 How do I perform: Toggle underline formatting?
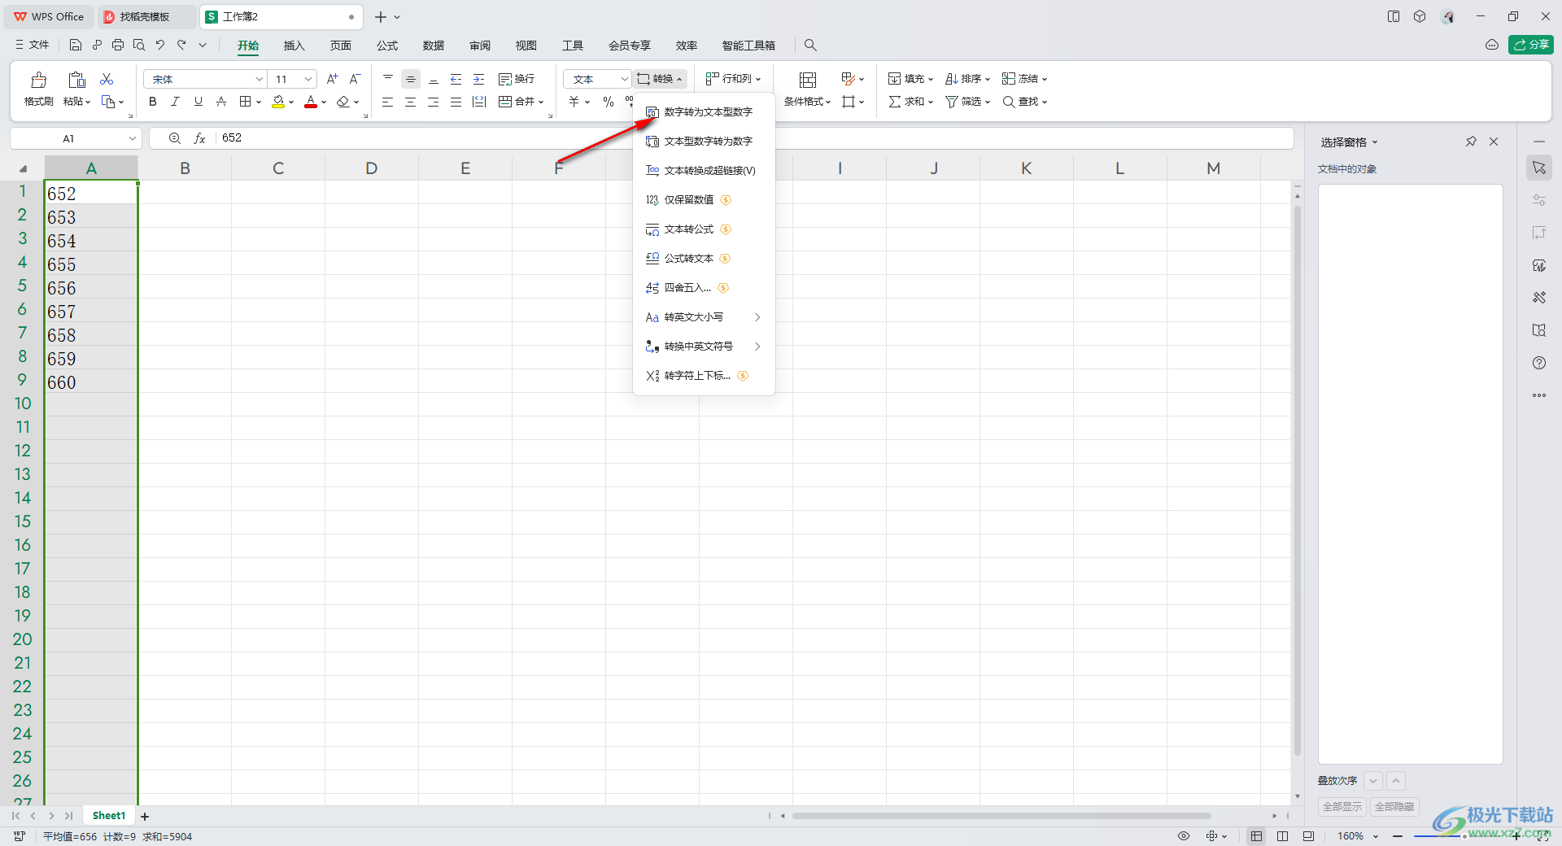(x=198, y=102)
